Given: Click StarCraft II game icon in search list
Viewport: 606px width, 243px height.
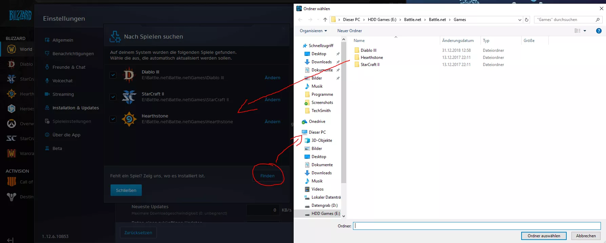Looking at the screenshot, I should (129, 97).
